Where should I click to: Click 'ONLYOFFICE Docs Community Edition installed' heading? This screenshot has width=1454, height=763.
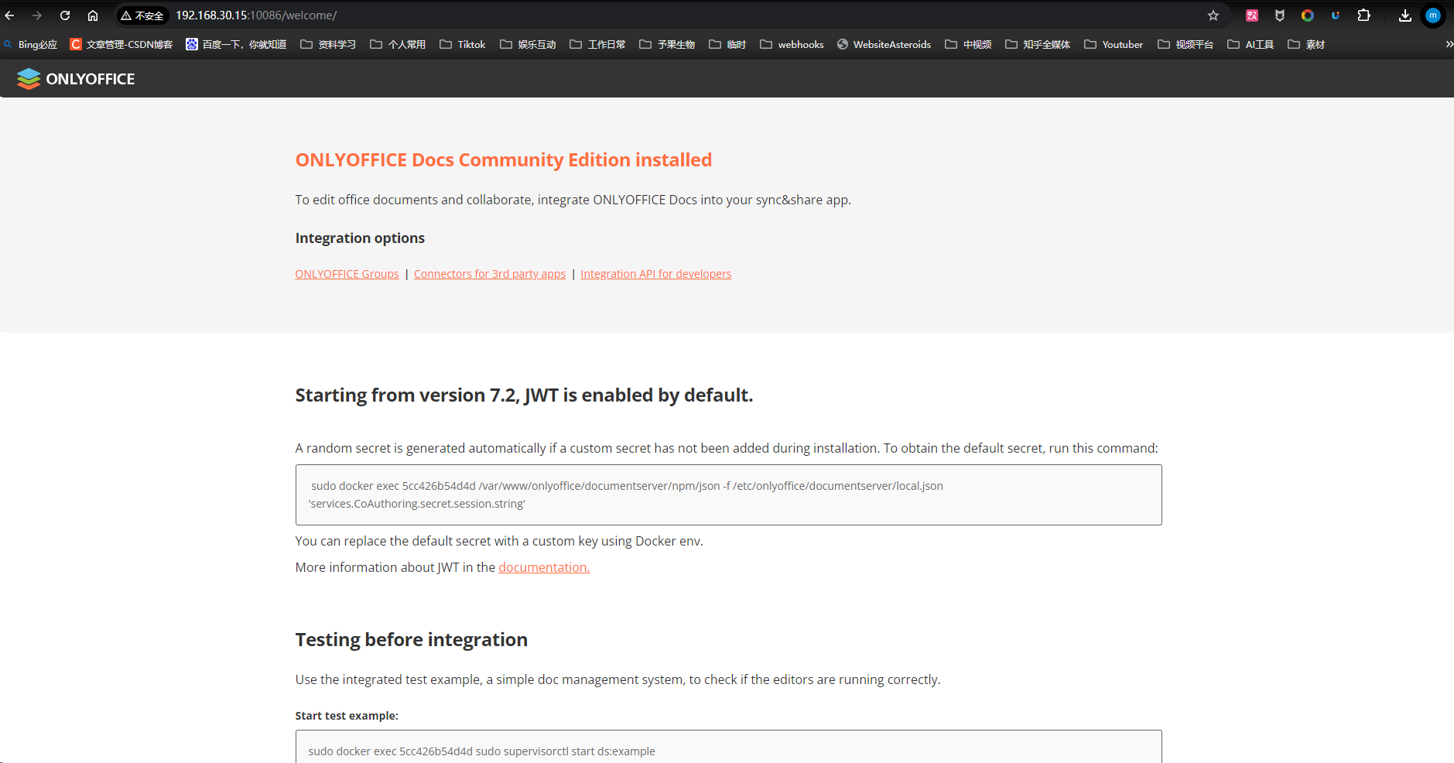pyautogui.click(x=503, y=160)
